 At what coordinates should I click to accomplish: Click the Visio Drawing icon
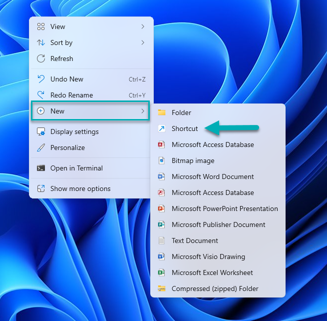(161, 256)
